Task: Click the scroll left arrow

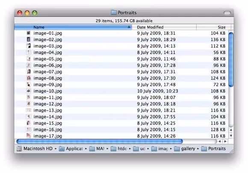Action: (x=220, y=141)
